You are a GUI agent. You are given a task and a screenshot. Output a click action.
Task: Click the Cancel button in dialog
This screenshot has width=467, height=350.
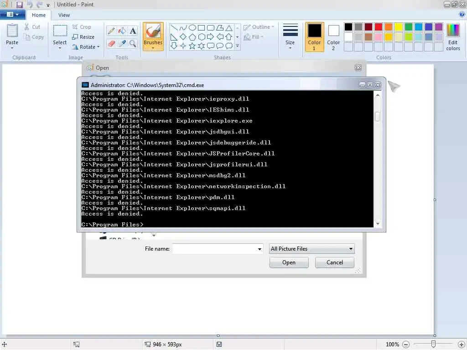[334, 262]
